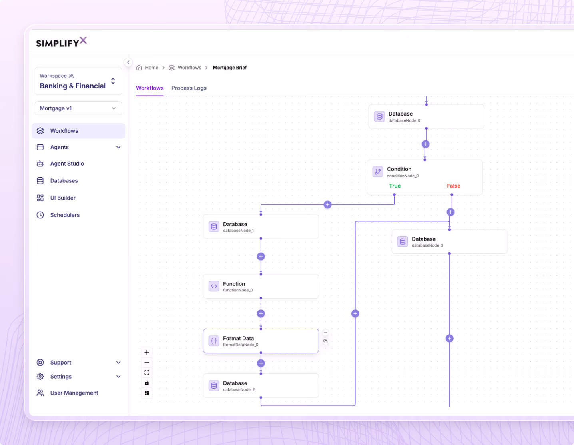Switch to the Process Logs tab

tap(189, 88)
